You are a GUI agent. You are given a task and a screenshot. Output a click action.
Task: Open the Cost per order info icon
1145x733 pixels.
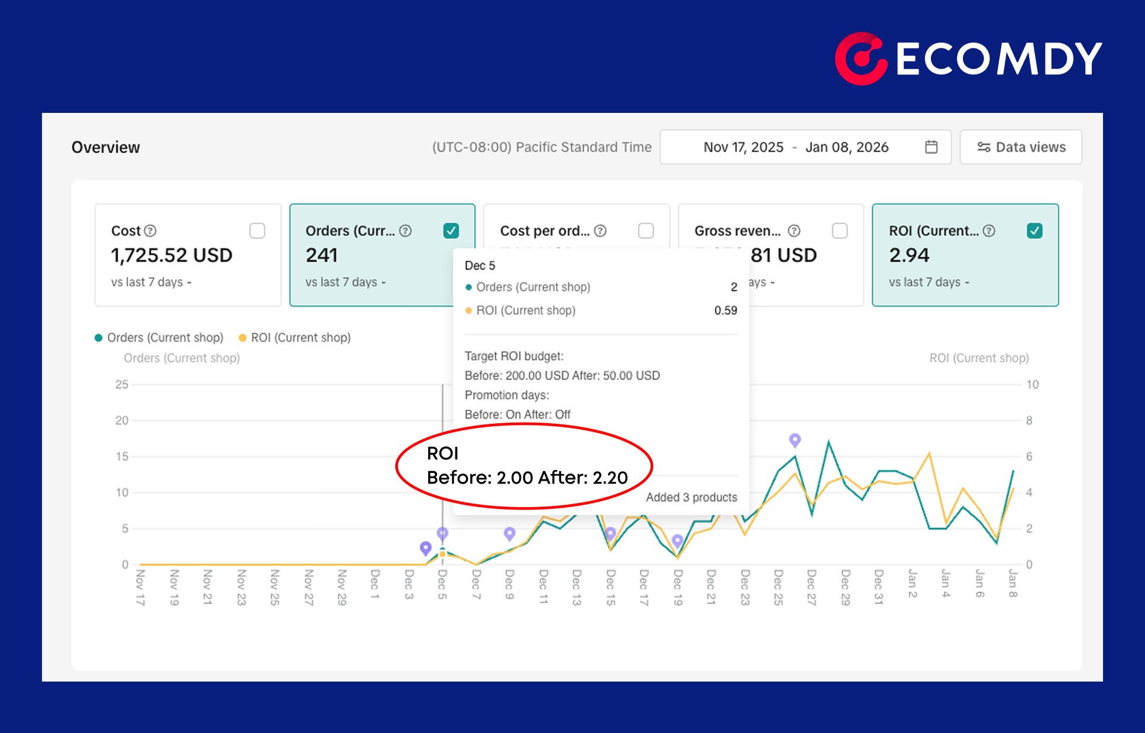coord(601,231)
